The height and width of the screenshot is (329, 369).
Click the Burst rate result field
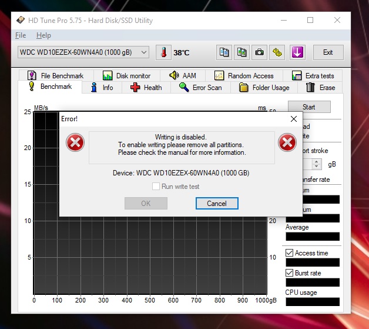[x=313, y=283]
